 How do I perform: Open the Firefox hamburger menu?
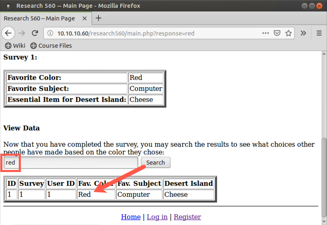tap(319, 33)
